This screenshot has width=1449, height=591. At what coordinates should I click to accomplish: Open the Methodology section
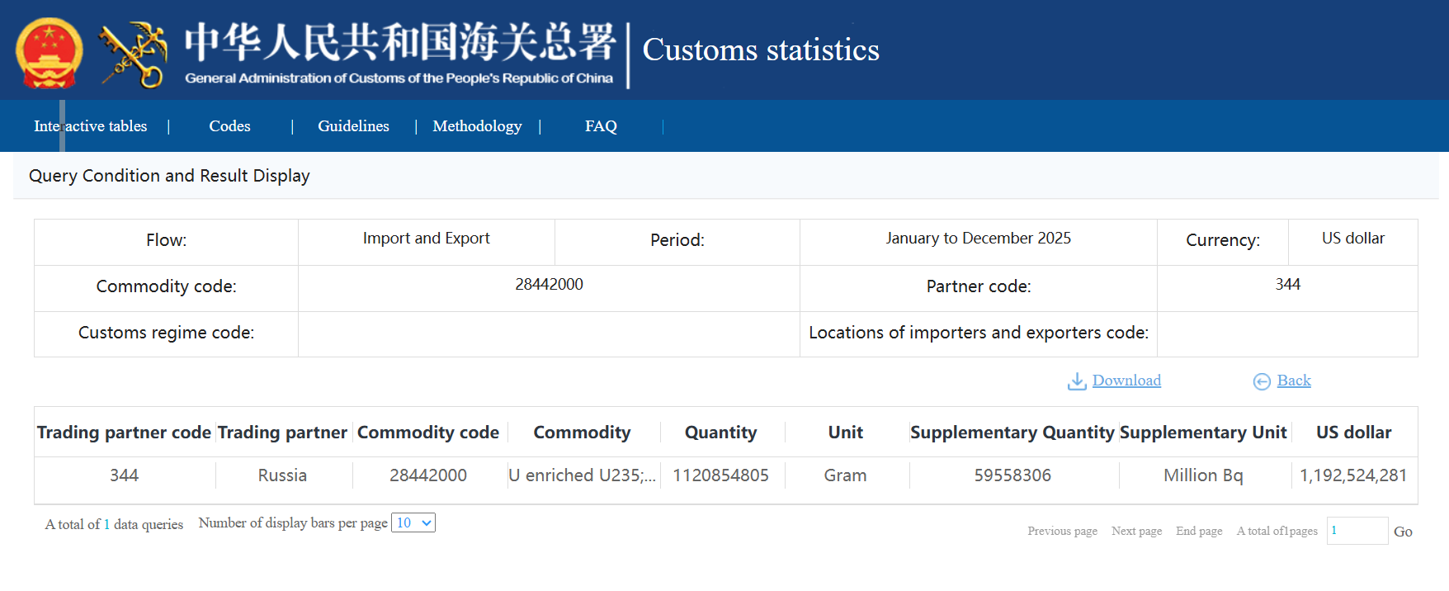point(477,126)
